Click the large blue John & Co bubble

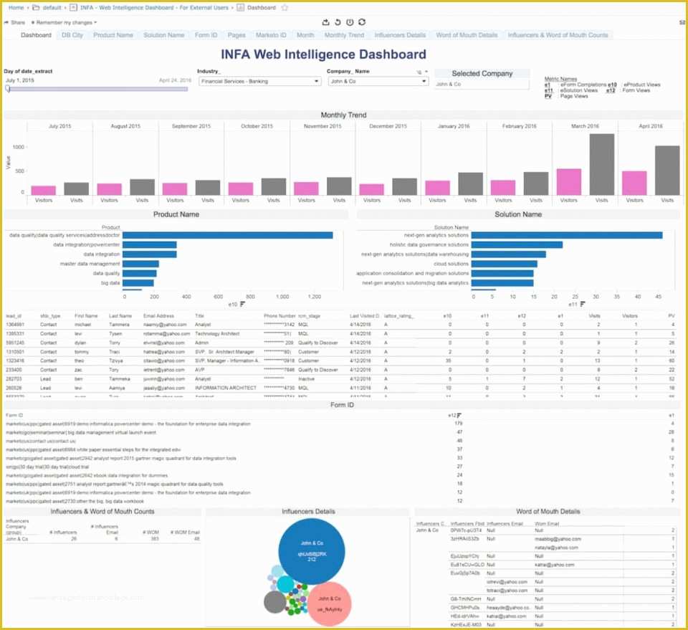(x=312, y=551)
